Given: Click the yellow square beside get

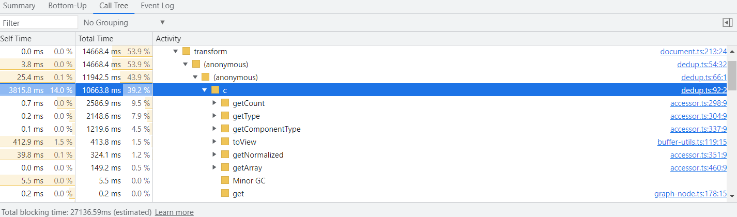Looking at the screenshot, I should click(225, 194).
